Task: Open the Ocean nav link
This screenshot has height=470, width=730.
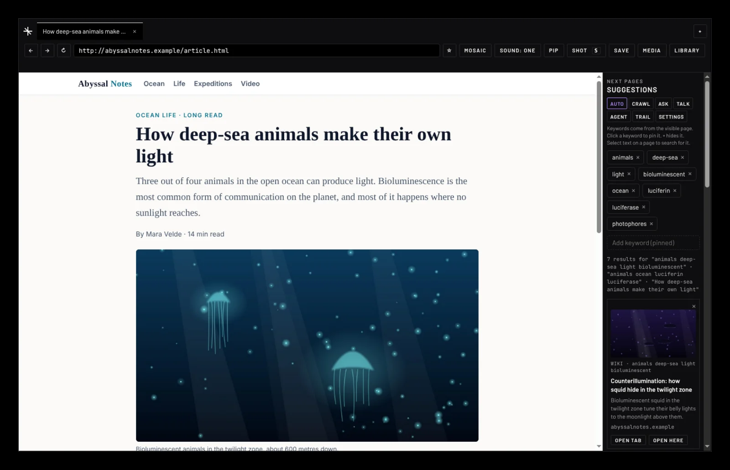Action: coord(154,84)
